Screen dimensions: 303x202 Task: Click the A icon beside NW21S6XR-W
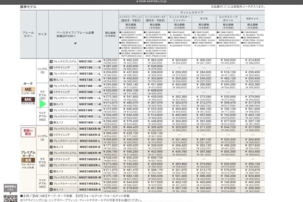coord(51,128)
